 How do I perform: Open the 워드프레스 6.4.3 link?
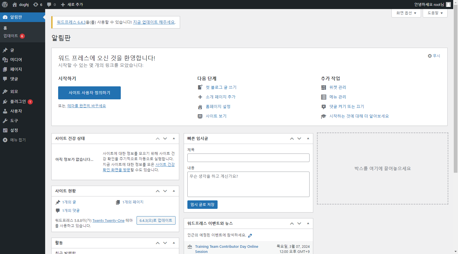click(71, 22)
